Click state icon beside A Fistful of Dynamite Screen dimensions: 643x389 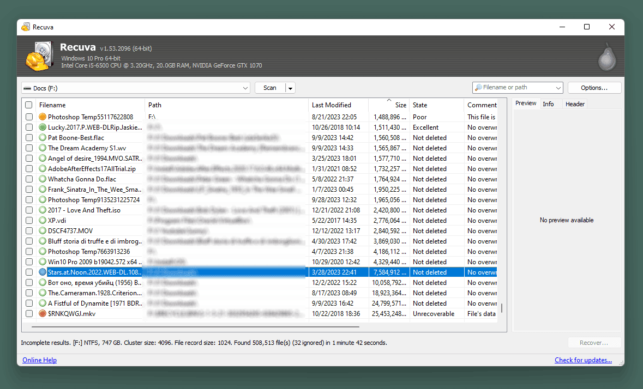click(x=42, y=303)
